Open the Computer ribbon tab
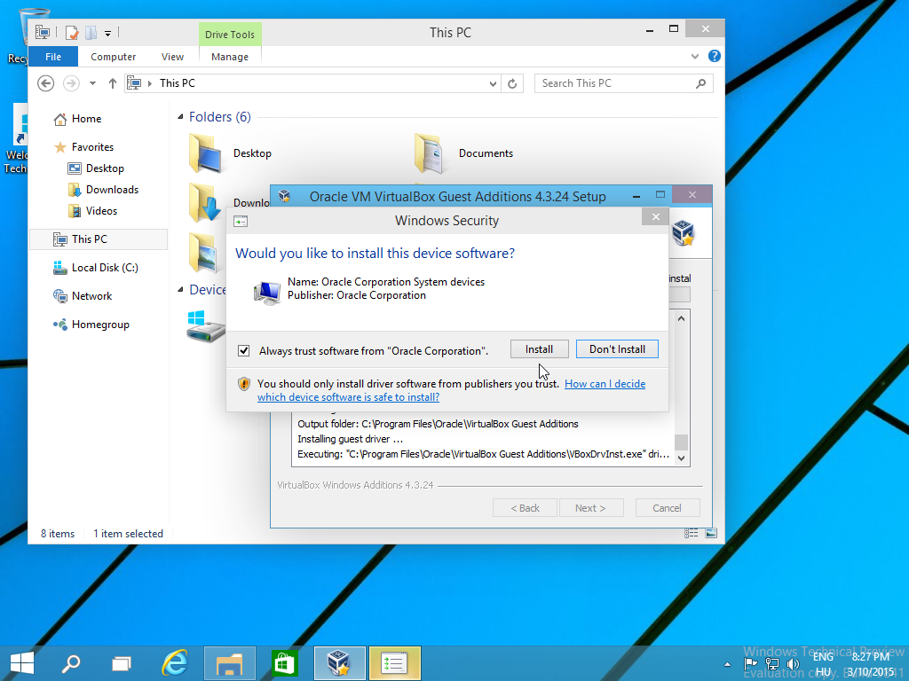 [113, 57]
